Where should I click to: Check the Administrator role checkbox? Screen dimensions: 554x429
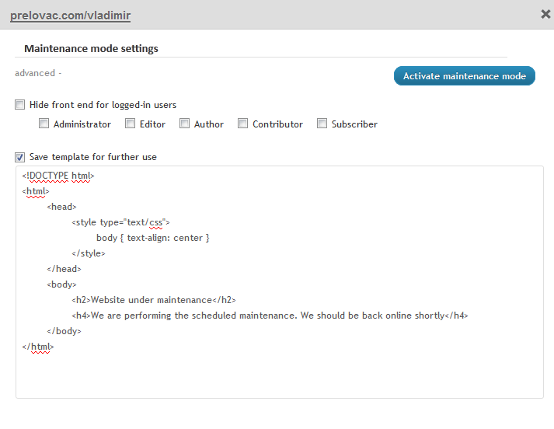tap(44, 124)
